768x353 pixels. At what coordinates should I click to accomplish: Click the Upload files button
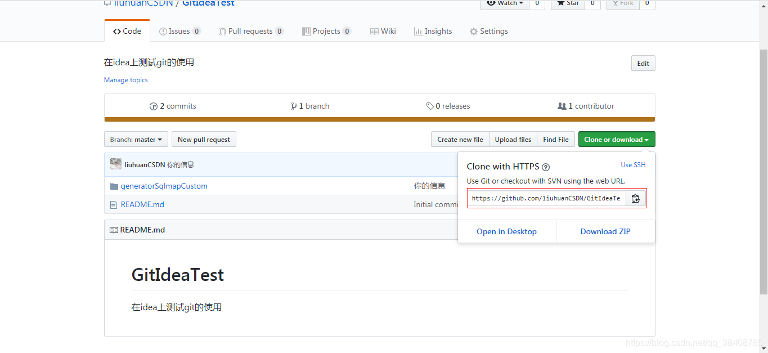coord(513,139)
